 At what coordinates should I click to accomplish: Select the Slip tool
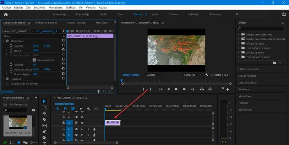pos(44,126)
